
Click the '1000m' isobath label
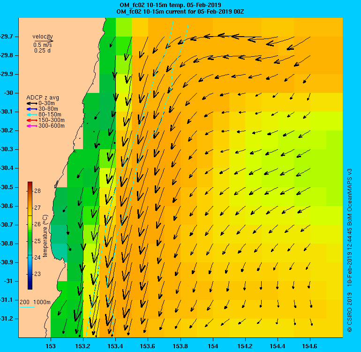click(x=42, y=302)
